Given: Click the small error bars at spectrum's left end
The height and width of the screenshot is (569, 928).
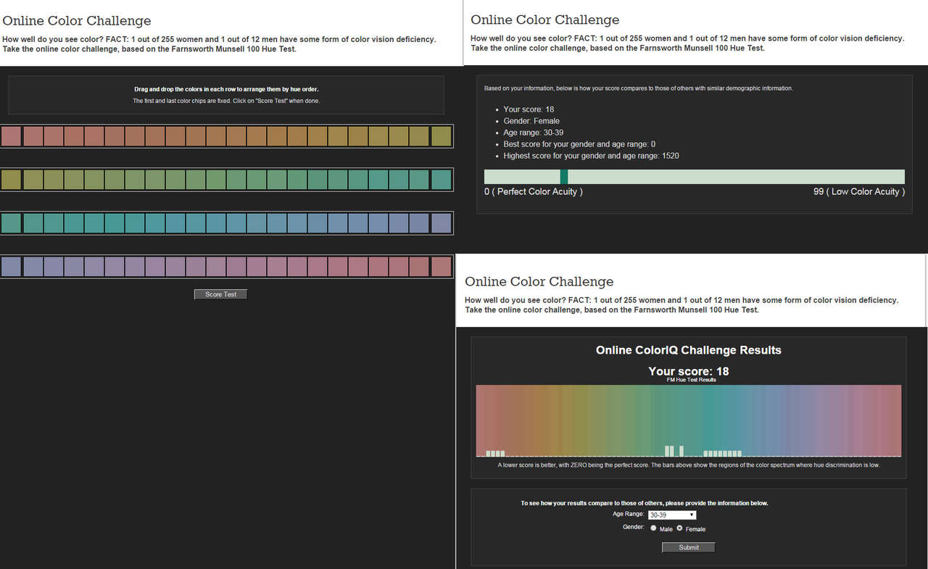Looking at the screenshot, I should [x=495, y=453].
